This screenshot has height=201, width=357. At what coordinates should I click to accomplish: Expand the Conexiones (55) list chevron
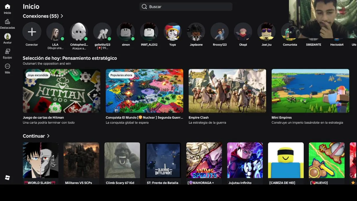pyautogui.click(x=62, y=16)
